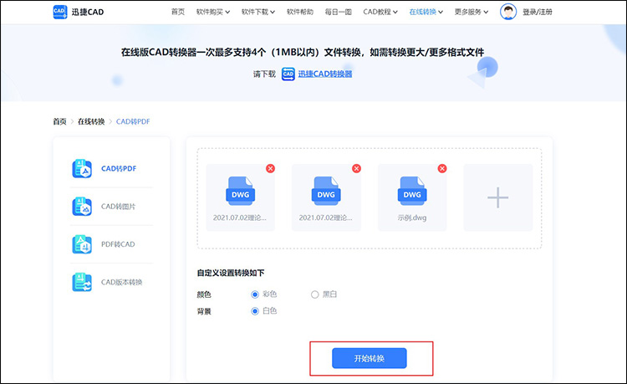Select the CAD版本转换 sidebar icon

[x=82, y=282]
